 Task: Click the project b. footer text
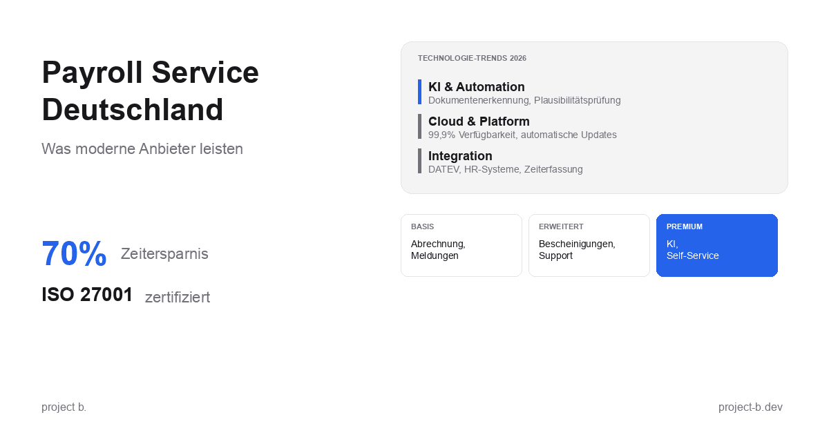64,407
